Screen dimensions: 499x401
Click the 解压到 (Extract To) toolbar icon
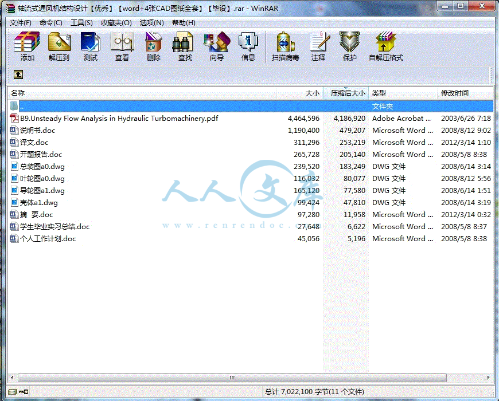59,42
